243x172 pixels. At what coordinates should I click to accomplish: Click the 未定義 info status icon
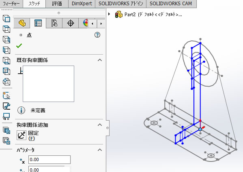[x=21, y=110]
